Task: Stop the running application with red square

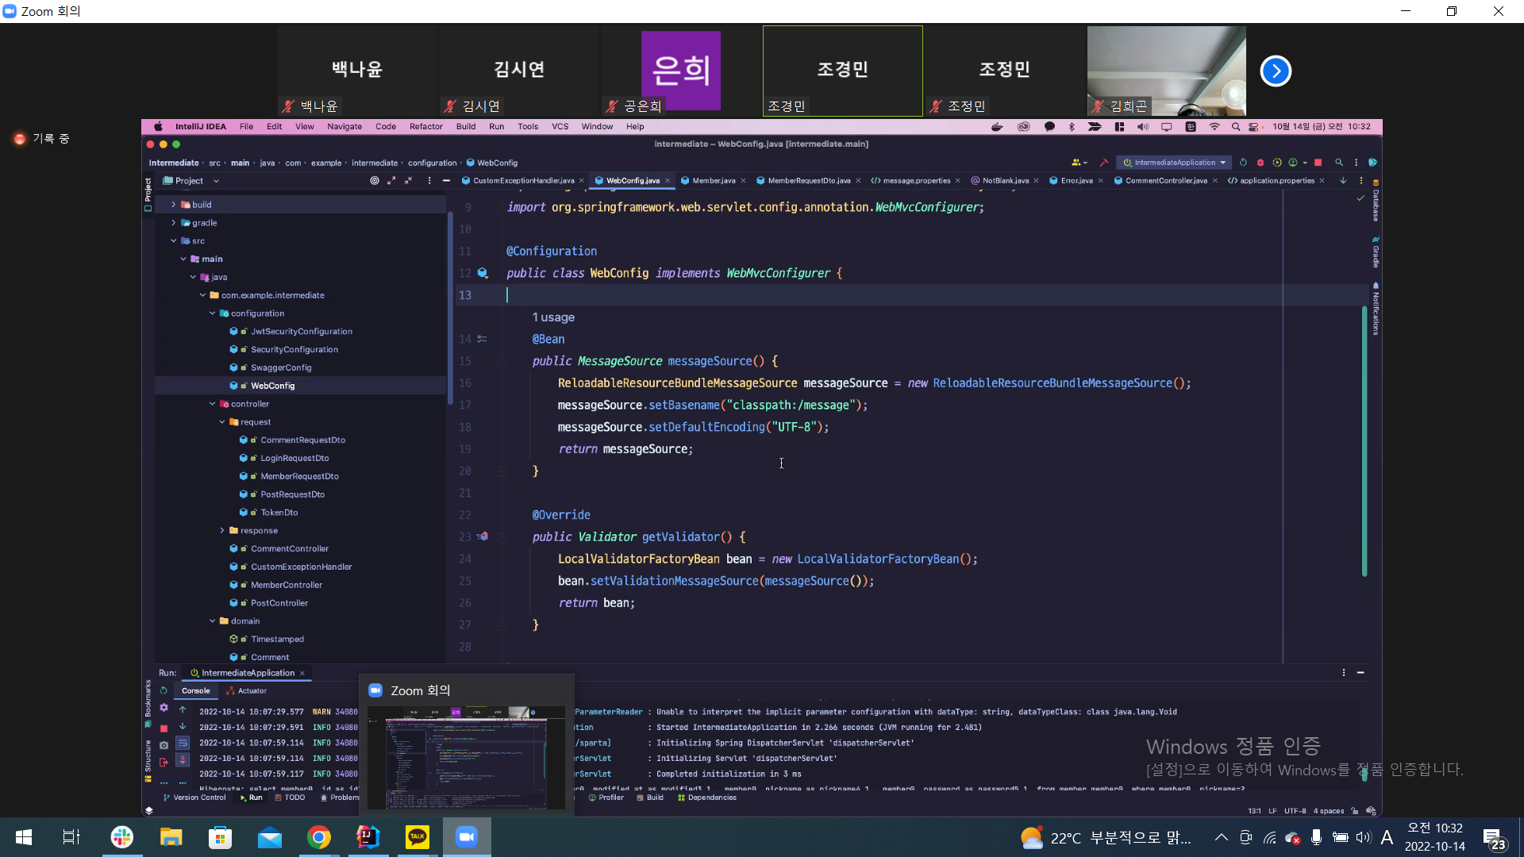Action: 1318,163
